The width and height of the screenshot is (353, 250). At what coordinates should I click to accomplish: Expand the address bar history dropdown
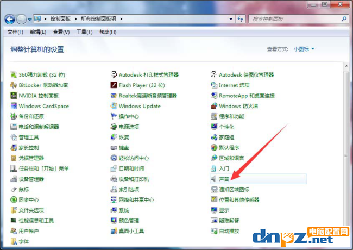tap(231, 19)
